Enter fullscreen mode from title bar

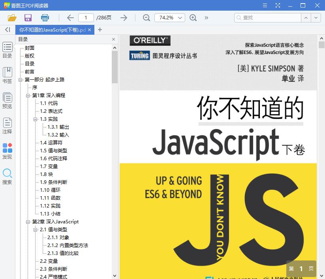point(278,6)
